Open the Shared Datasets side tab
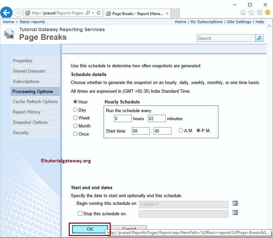 pyautogui.click(x=35, y=71)
